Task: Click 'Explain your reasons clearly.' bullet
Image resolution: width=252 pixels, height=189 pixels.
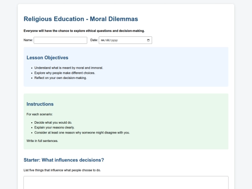Action: pos(54,127)
